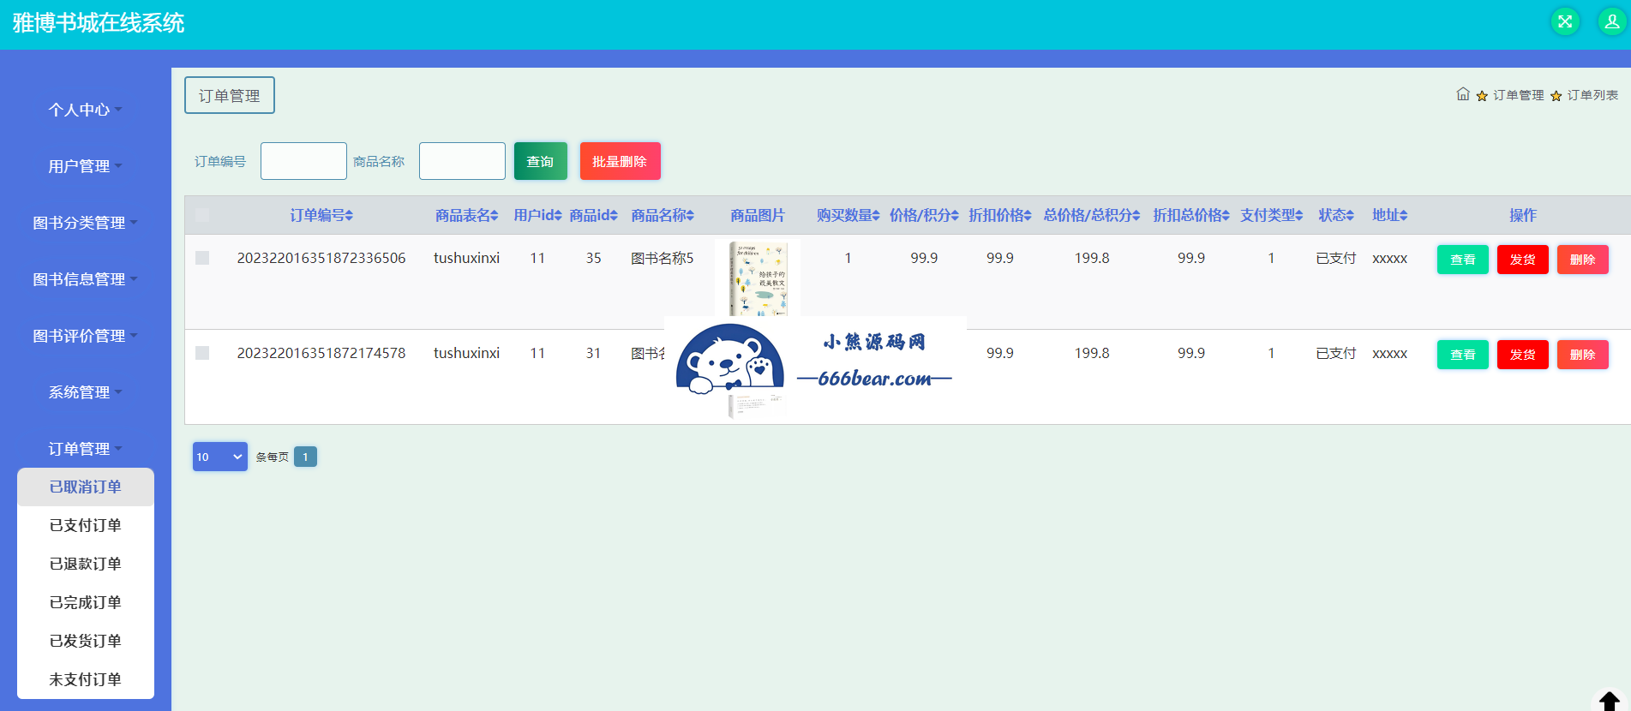Click 发货 for order ending 174578

1523,355
